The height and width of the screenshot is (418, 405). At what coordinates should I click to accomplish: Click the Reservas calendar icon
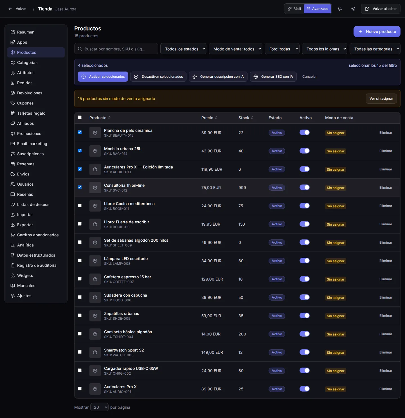[13, 164]
